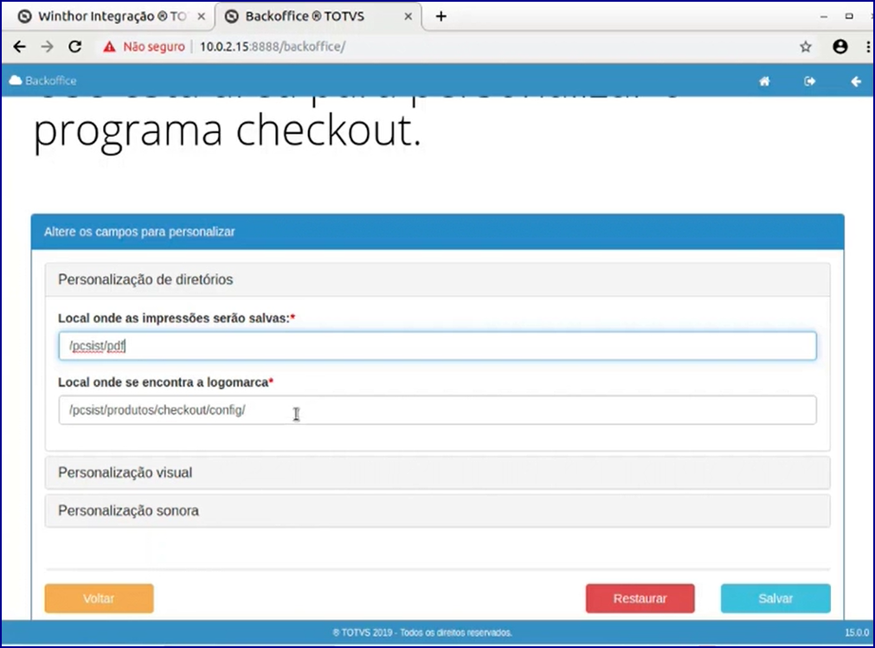
Task: Click the back arrow in Backoffice header
Action: click(x=856, y=81)
